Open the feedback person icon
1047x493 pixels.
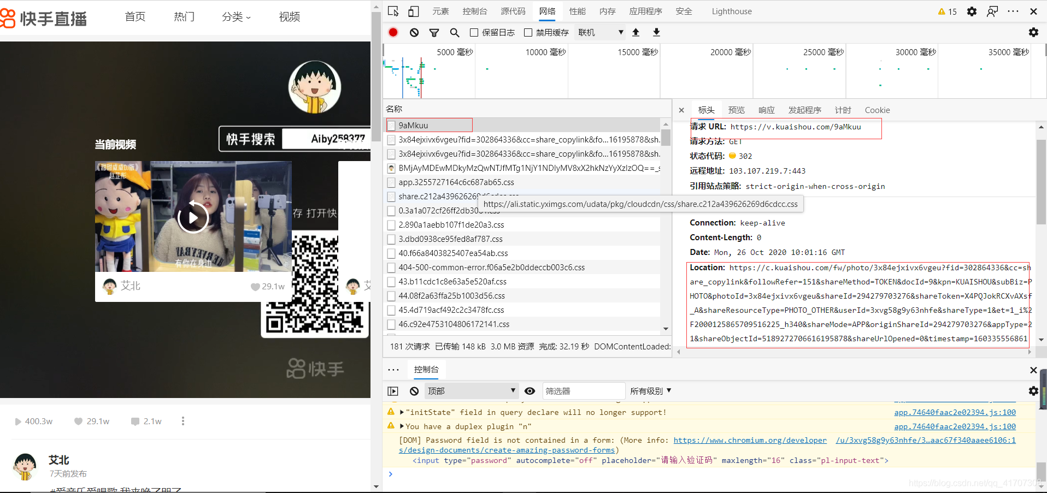pos(992,11)
